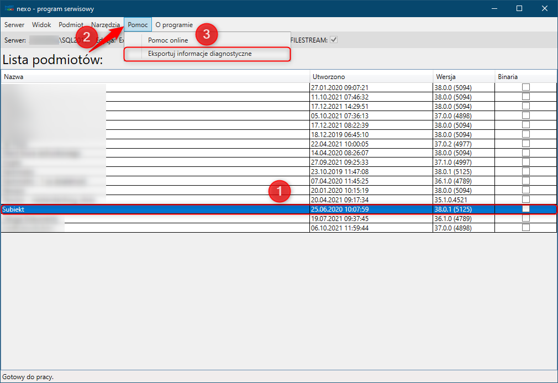Image resolution: width=558 pixels, height=383 pixels.
Task: Click the nexo app icon in title bar
Action: (9, 9)
